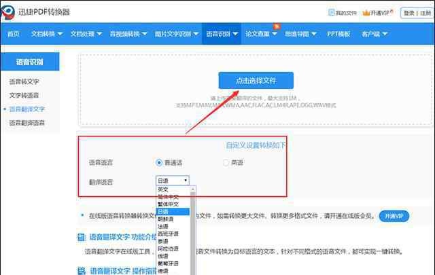Click the 点击选择文件 button
The width and height of the screenshot is (435, 275).
point(256,80)
